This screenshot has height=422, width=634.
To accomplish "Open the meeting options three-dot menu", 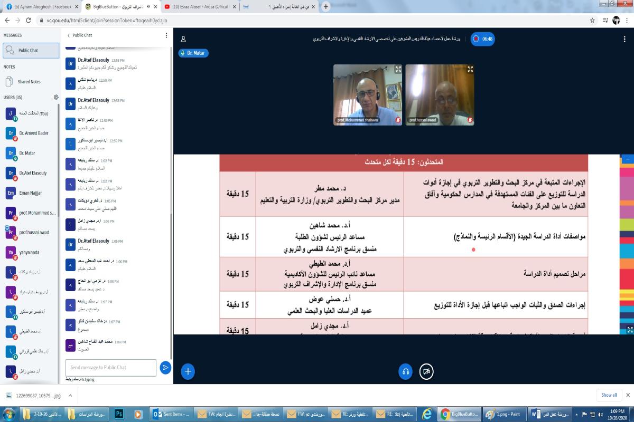I will 624,39.
